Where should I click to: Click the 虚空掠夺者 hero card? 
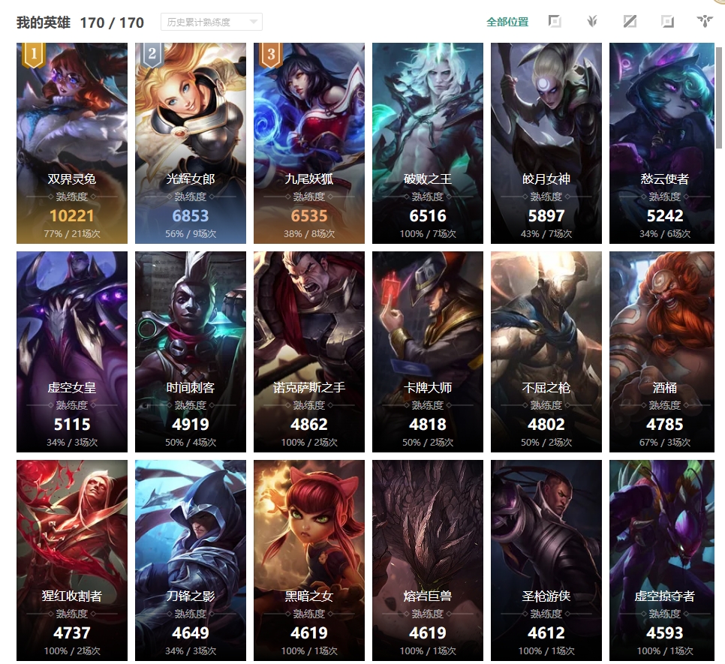[662, 560]
